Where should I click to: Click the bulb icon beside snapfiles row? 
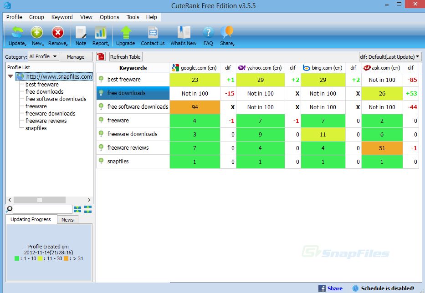pyautogui.click(x=101, y=161)
